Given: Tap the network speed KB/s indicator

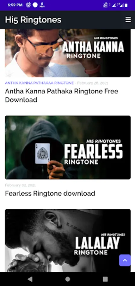Looking at the screenshot, I should point(42,5).
